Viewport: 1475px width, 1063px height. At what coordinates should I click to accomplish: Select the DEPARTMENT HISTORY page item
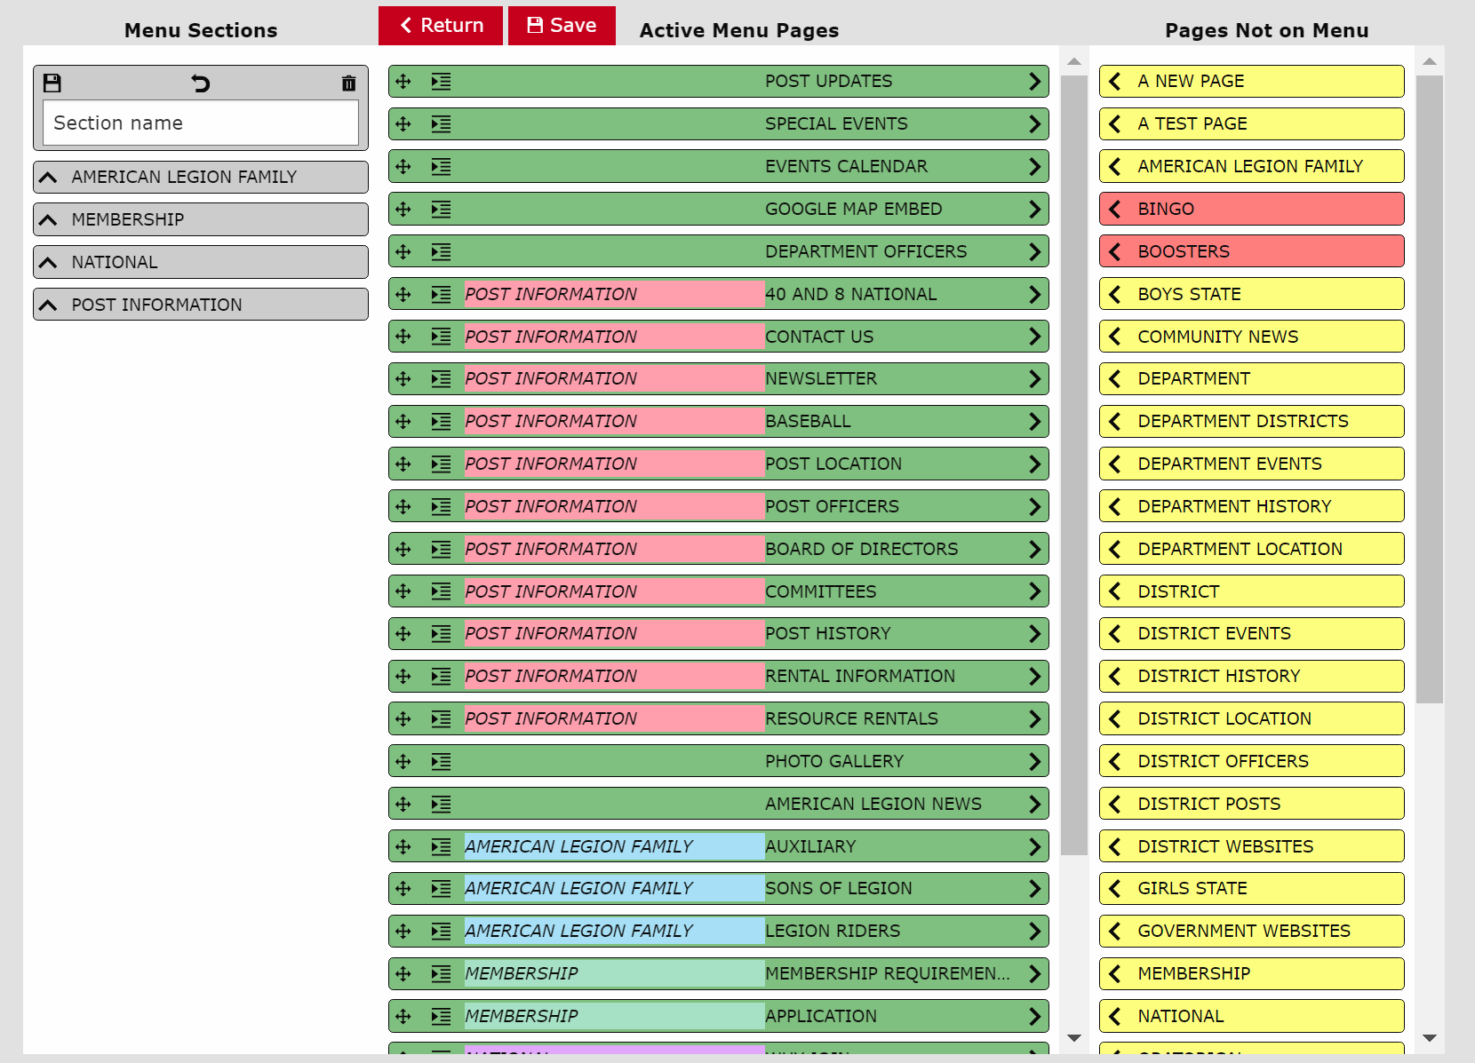coord(1252,507)
